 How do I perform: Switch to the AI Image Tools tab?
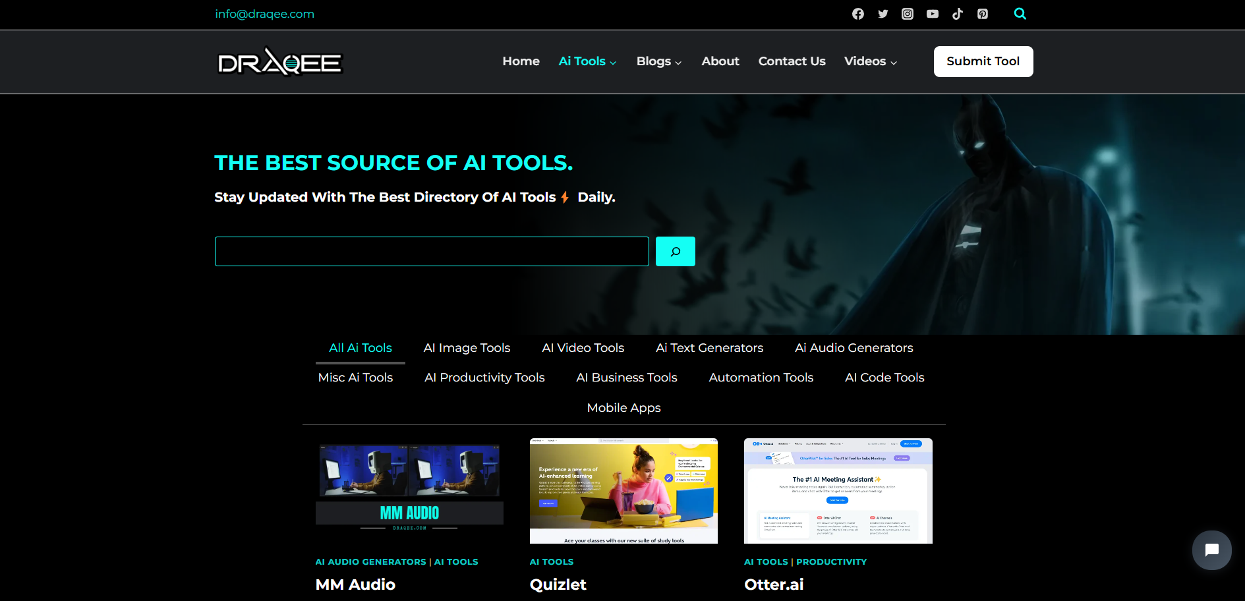pos(467,348)
